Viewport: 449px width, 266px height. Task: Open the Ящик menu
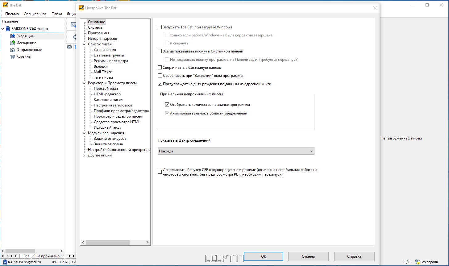pyautogui.click(x=71, y=14)
